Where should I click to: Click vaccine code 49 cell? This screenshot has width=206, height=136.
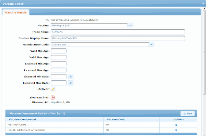click(131, 125)
